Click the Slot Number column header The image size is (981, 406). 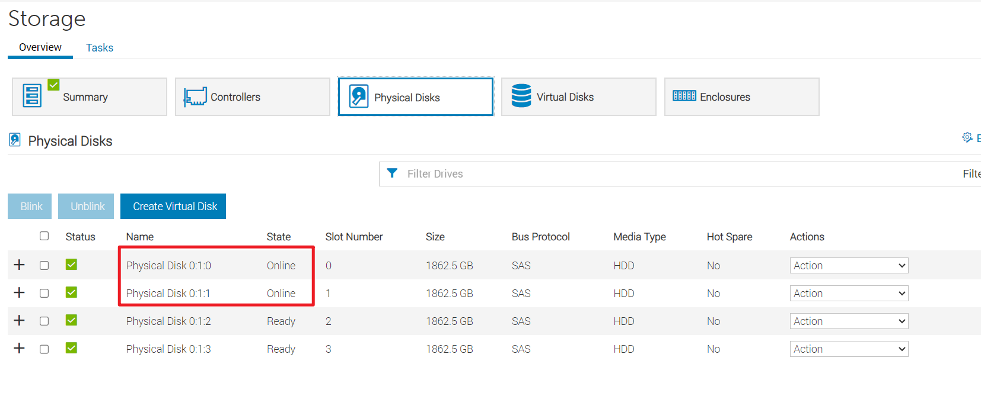click(354, 237)
